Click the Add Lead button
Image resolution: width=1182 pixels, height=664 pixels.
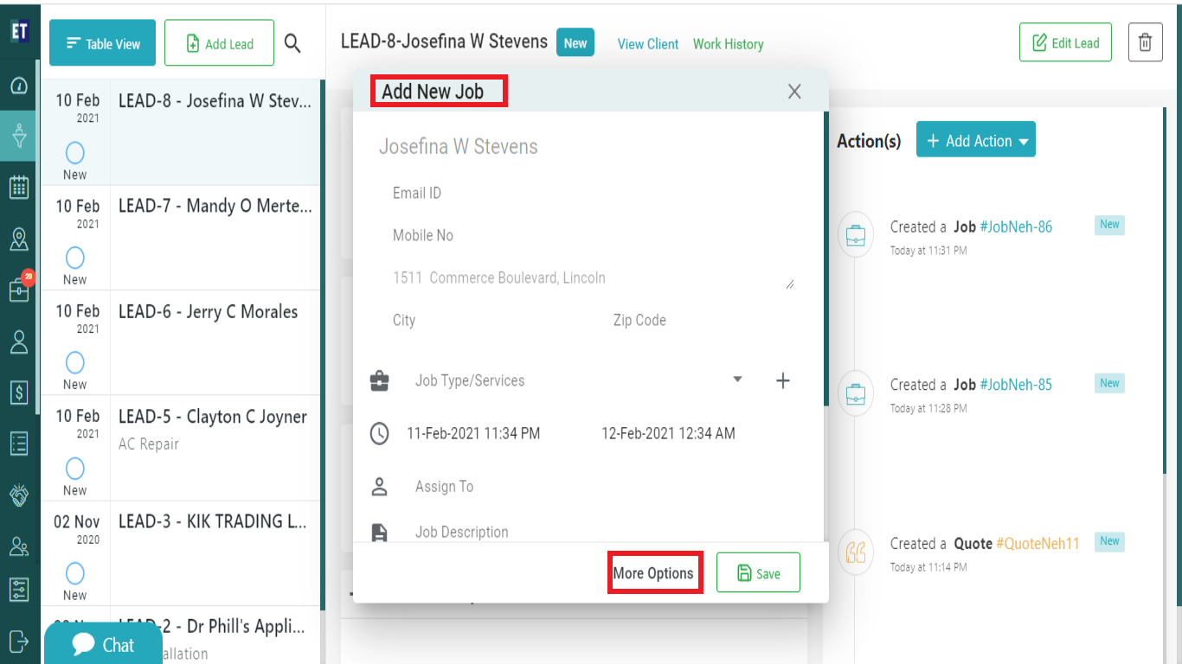[x=219, y=43]
